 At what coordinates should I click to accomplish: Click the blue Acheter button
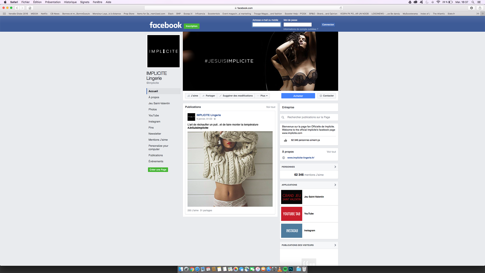298,96
